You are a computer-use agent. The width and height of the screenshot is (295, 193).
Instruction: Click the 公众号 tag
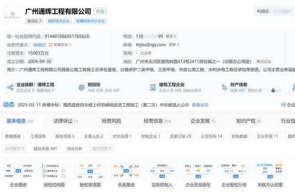146,53
